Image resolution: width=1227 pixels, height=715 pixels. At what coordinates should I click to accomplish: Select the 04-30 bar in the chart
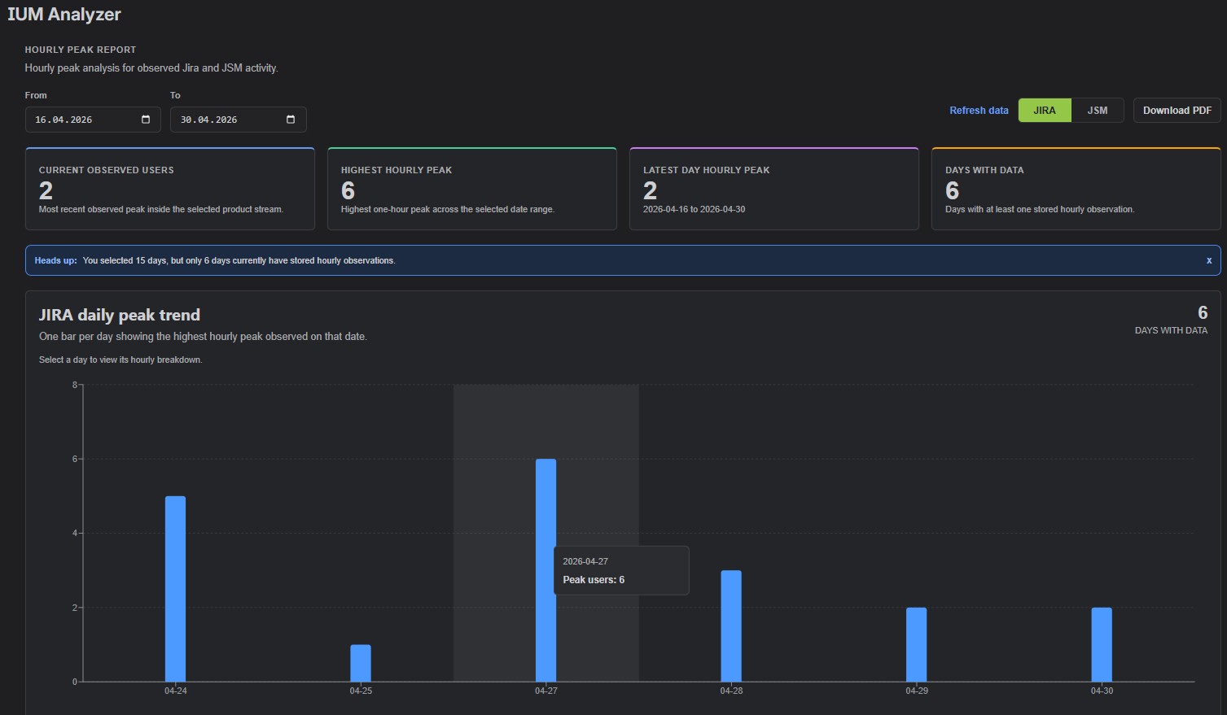pyautogui.click(x=1102, y=644)
